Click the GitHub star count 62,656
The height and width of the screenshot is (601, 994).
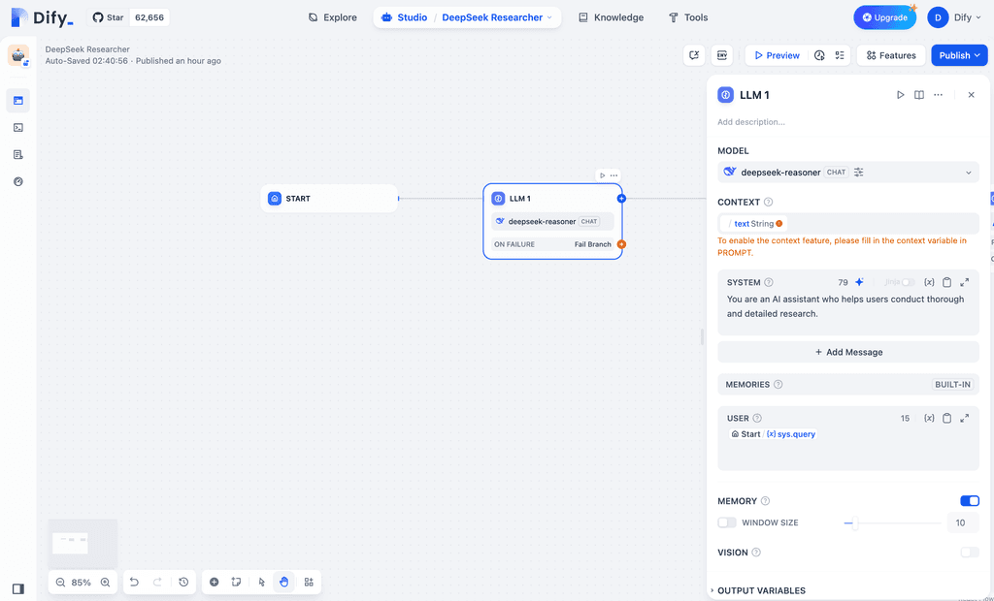(x=148, y=16)
